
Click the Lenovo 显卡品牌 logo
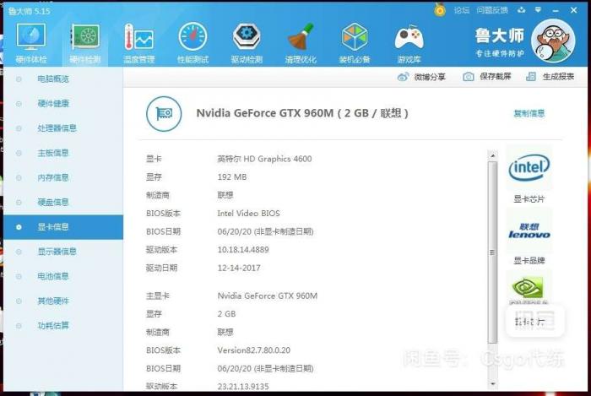[529, 231]
